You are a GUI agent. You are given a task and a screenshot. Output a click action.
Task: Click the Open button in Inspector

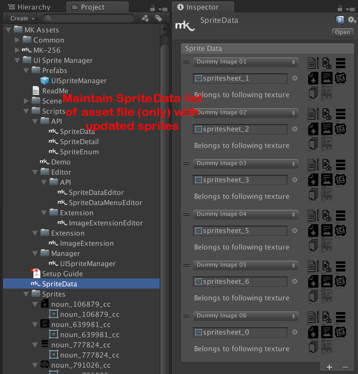(342, 32)
